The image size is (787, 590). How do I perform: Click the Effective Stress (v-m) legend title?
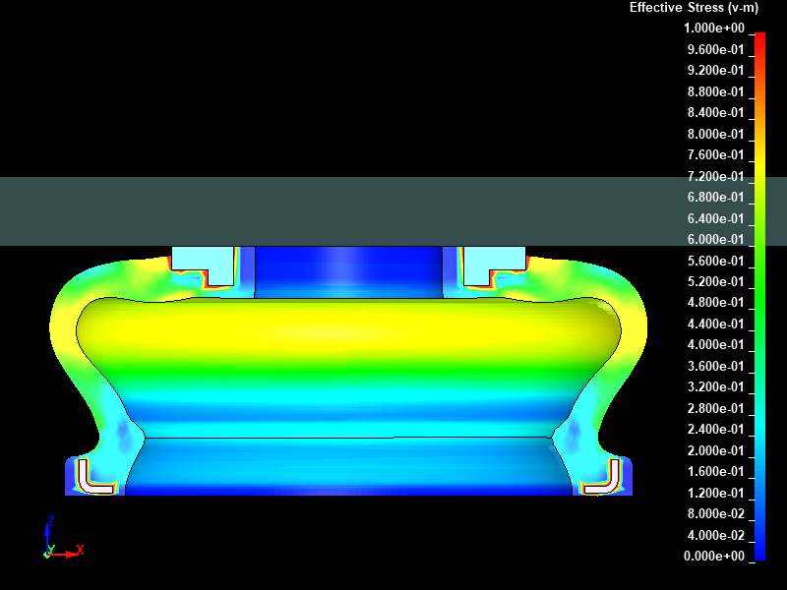tap(694, 8)
